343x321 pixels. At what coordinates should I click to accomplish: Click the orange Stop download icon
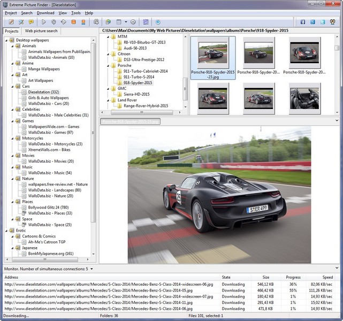coord(72,22)
